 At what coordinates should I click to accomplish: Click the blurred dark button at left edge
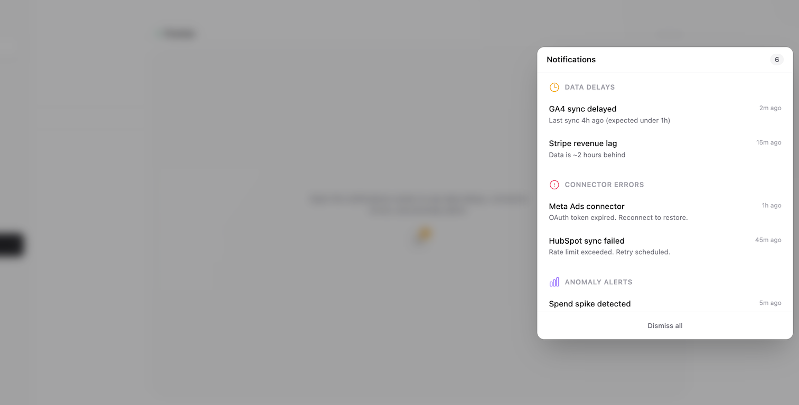(x=11, y=245)
